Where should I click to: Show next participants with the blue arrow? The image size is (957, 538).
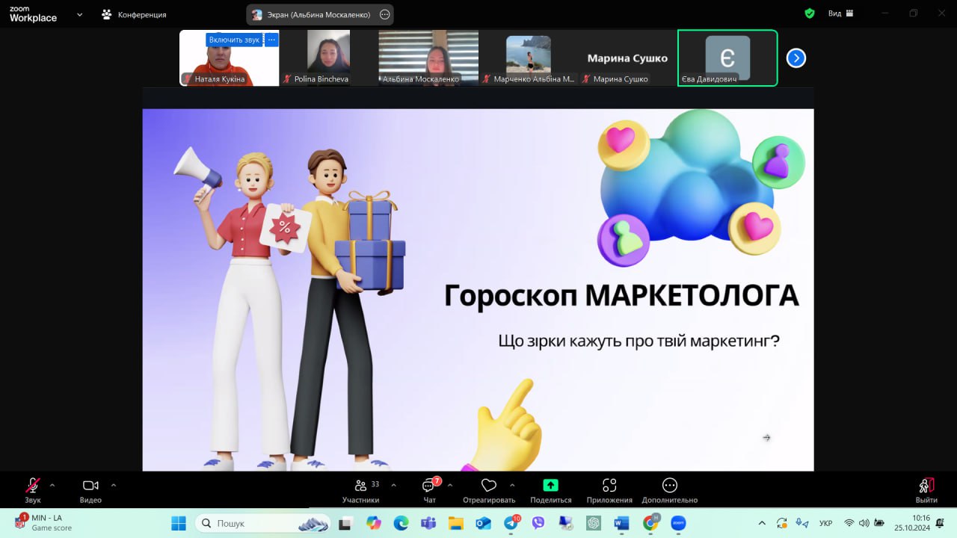click(796, 58)
